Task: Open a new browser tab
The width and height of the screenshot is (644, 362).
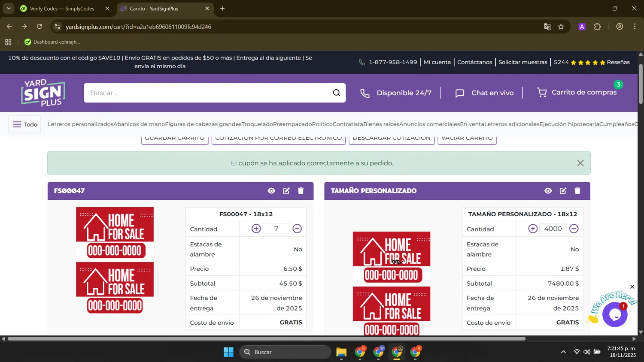Action: tap(222, 9)
